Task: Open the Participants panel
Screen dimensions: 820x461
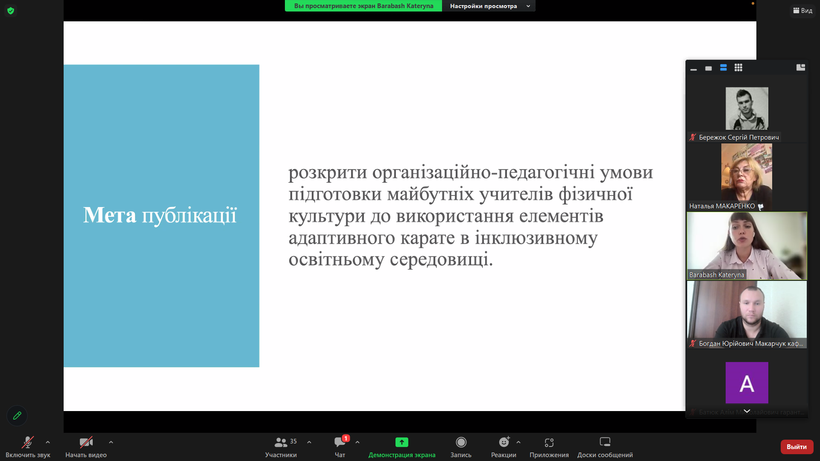Action: [x=281, y=446]
